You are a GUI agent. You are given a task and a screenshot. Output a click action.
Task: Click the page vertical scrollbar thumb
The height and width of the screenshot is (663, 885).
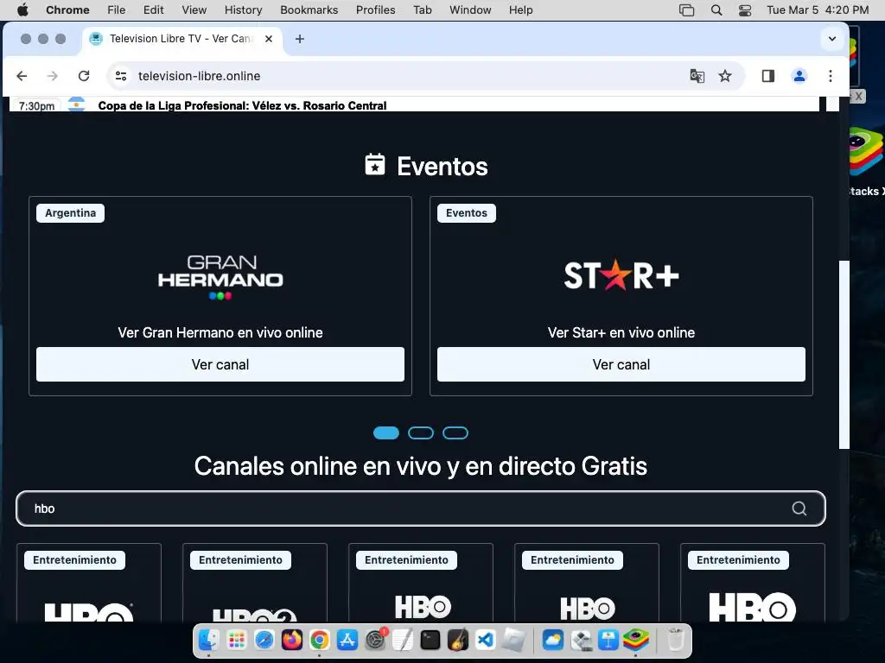[x=844, y=355]
